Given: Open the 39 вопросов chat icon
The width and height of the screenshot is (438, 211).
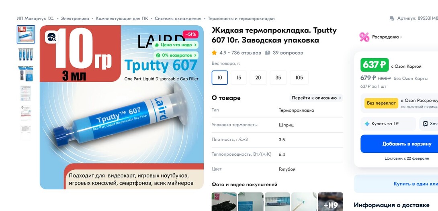Looking at the screenshot, I should coord(268,53).
